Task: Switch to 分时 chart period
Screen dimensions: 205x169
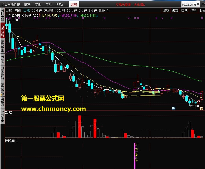Action: point(9,10)
